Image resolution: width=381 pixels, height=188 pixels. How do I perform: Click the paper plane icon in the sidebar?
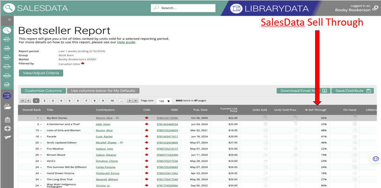[7, 137]
